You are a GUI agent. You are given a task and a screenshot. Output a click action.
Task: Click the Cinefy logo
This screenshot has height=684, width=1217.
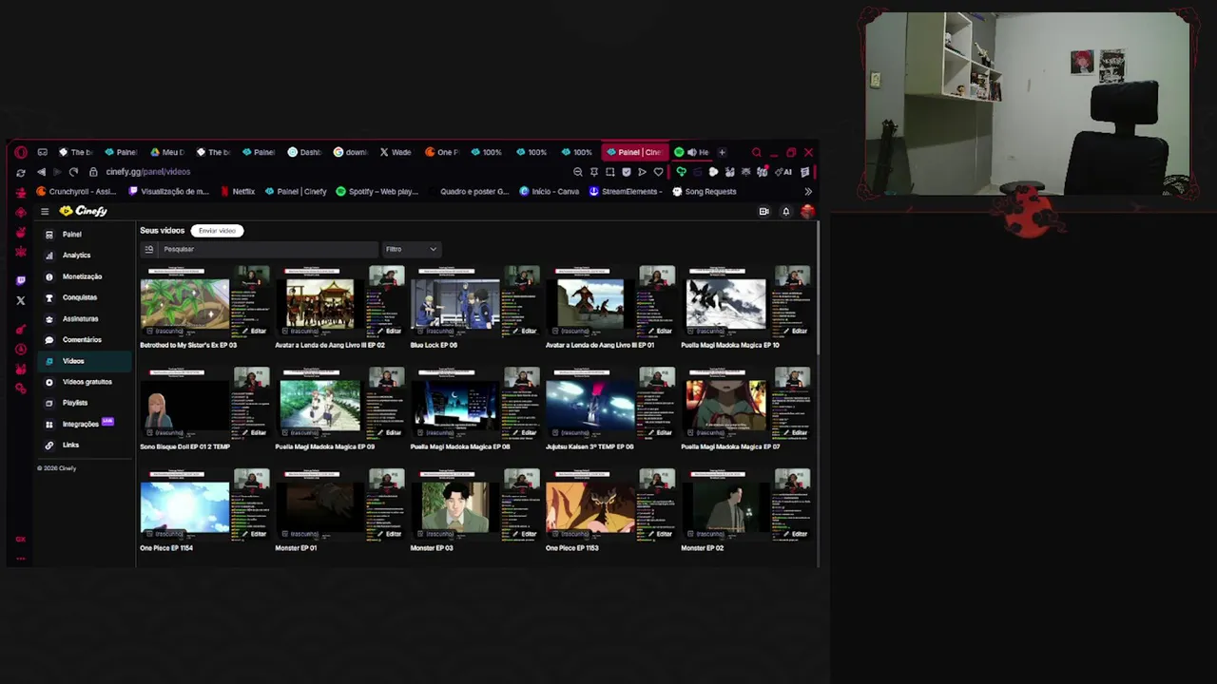[84, 211]
